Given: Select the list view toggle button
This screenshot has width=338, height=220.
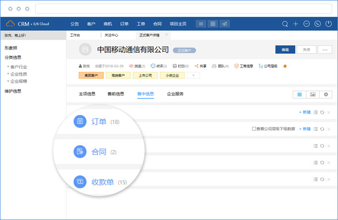Looking at the screenshot, I should (x=299, y=94).
